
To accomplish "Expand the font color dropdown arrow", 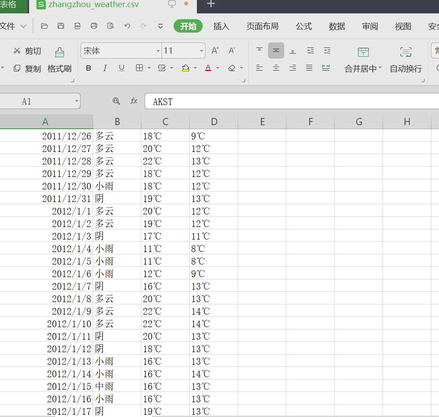I will tap(217, 68).
